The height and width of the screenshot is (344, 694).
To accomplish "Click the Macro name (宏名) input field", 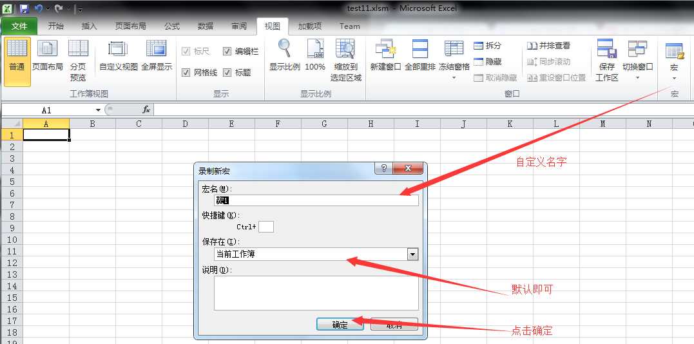I will [316, 200].
